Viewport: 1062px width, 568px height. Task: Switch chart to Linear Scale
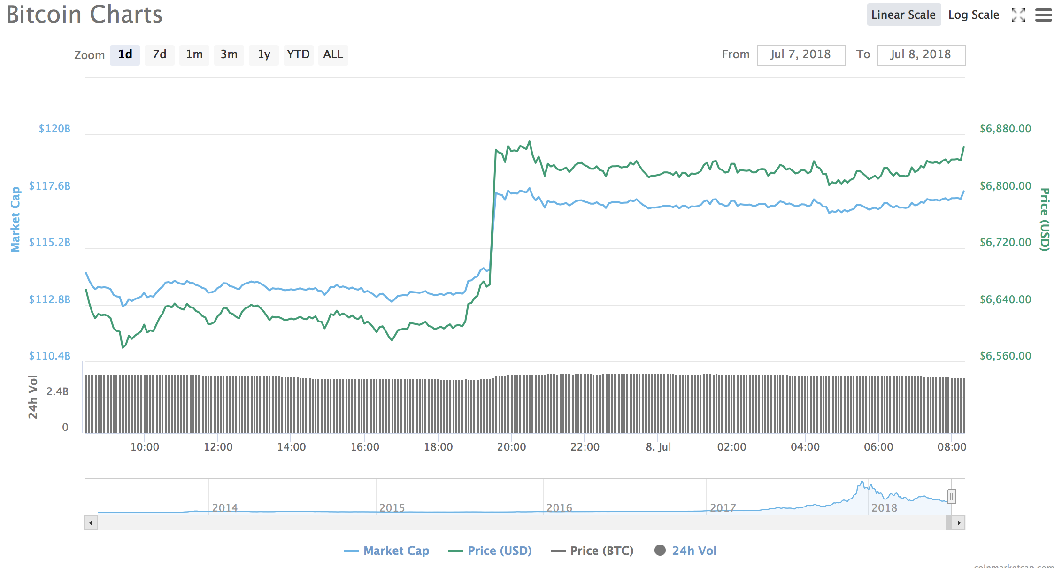[903, 15]
